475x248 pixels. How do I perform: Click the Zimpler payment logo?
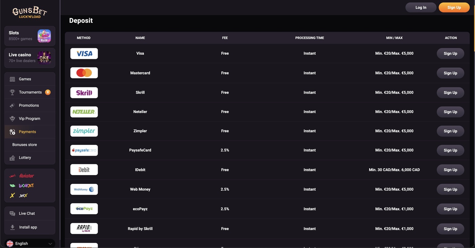pos(84,131)
